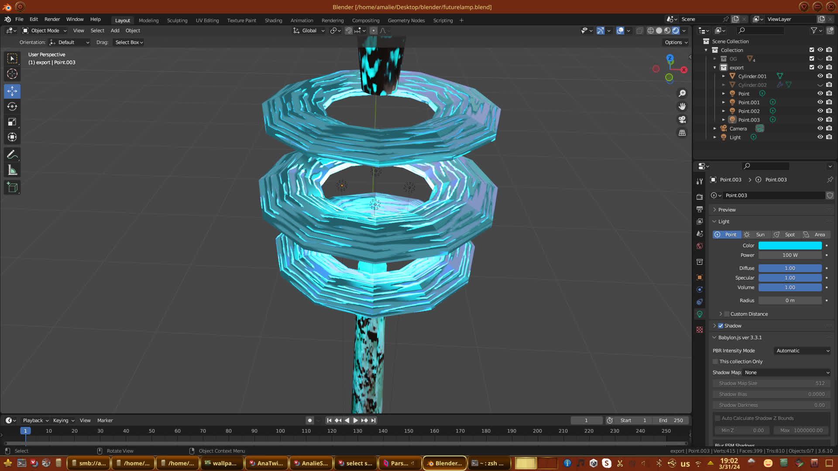This screenshot has height=471, width=838.
Task: Disable the Shadow checkbox
Action: point(721,326)
